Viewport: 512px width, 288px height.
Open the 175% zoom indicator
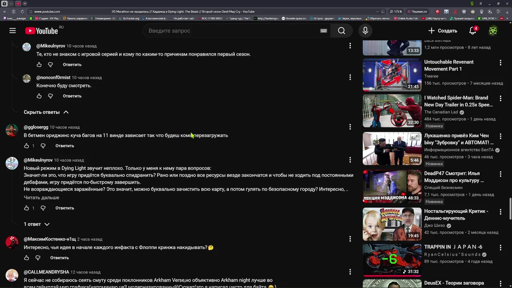point(396,12)
